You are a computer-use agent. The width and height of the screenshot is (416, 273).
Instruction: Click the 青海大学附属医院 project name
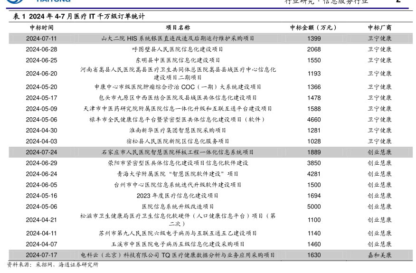[x=178, y=174]
